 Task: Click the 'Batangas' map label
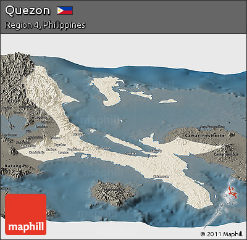(x=15, y=166)
